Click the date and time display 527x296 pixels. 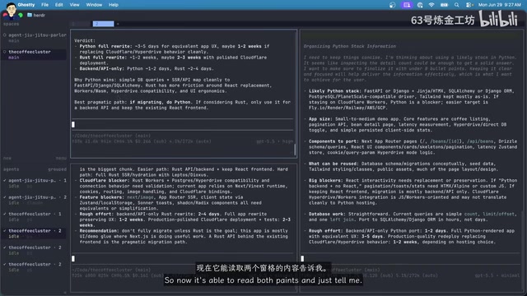(500, 5)
